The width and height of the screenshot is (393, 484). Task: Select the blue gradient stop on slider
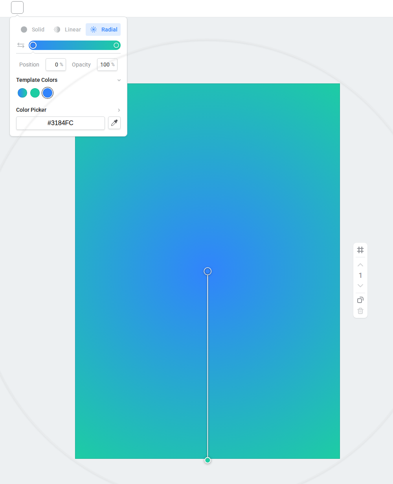[x=33, y=45]
